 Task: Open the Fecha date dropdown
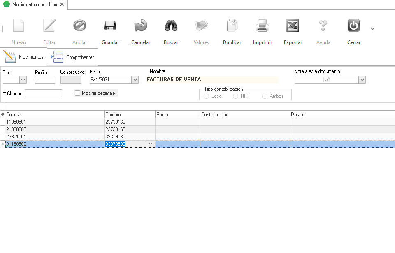point(135,80)
